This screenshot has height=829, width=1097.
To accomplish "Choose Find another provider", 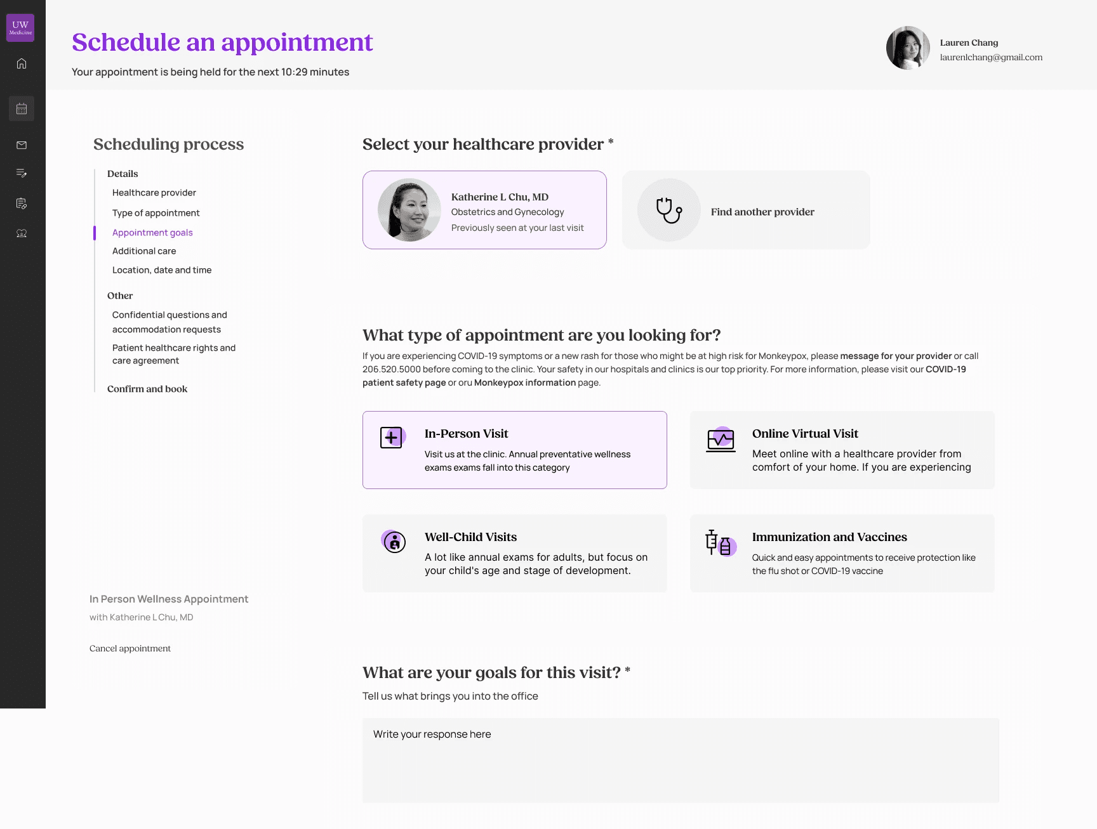I will click(746, 210).
